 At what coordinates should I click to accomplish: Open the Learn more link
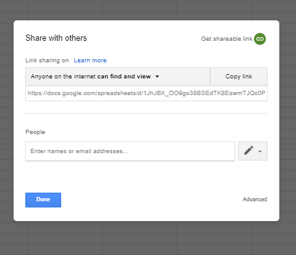pos(90,61)
